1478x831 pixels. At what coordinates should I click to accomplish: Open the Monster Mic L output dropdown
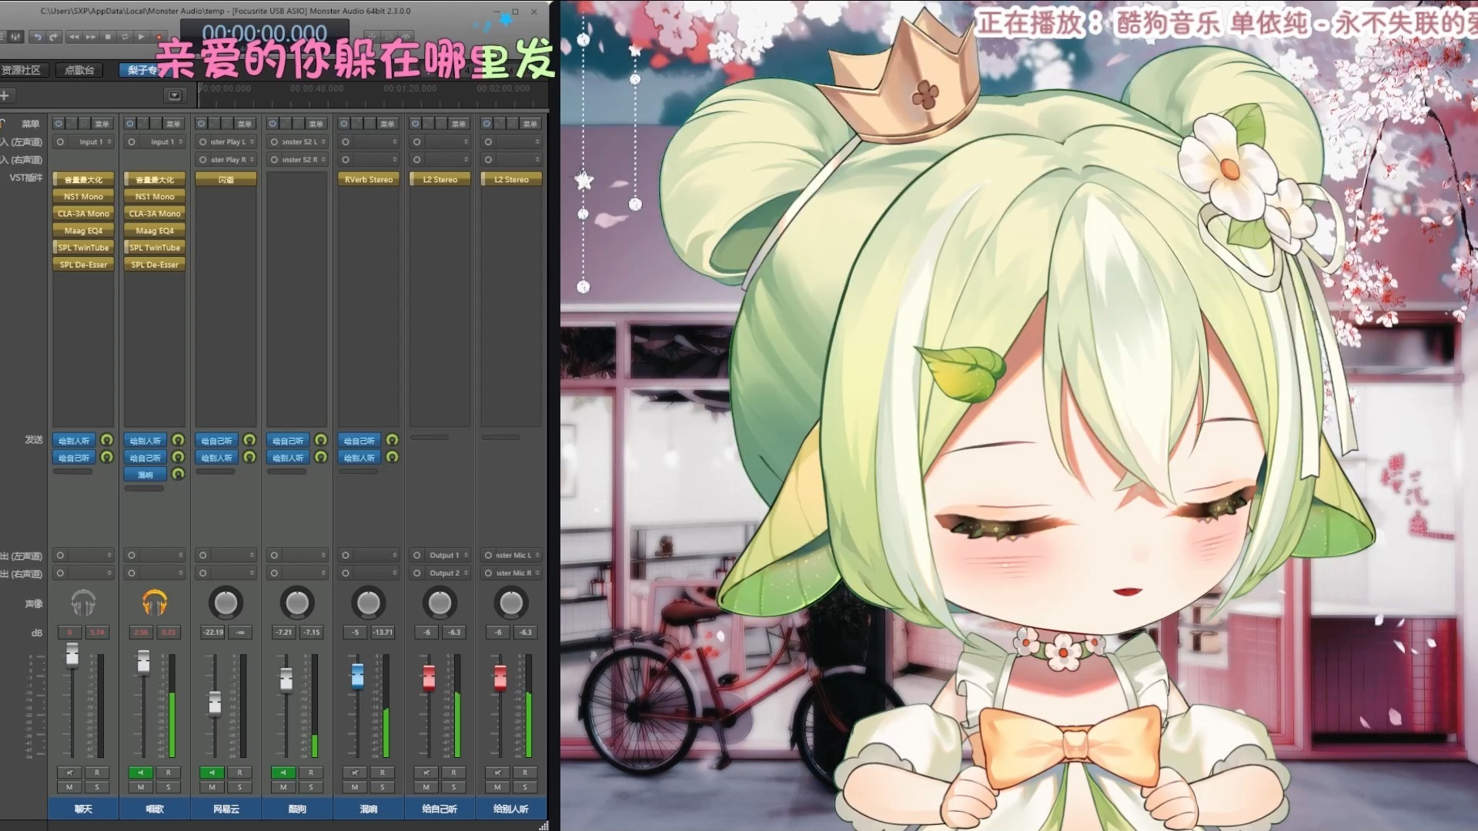pyautogui.click(x=511, y=555)
